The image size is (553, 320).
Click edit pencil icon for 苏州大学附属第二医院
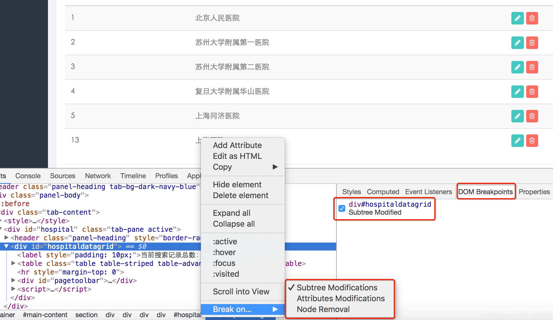tap(517, 67)
